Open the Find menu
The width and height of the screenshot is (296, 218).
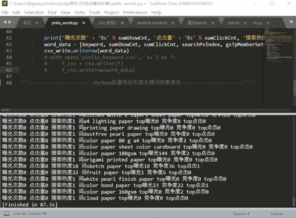click(52, 12)
